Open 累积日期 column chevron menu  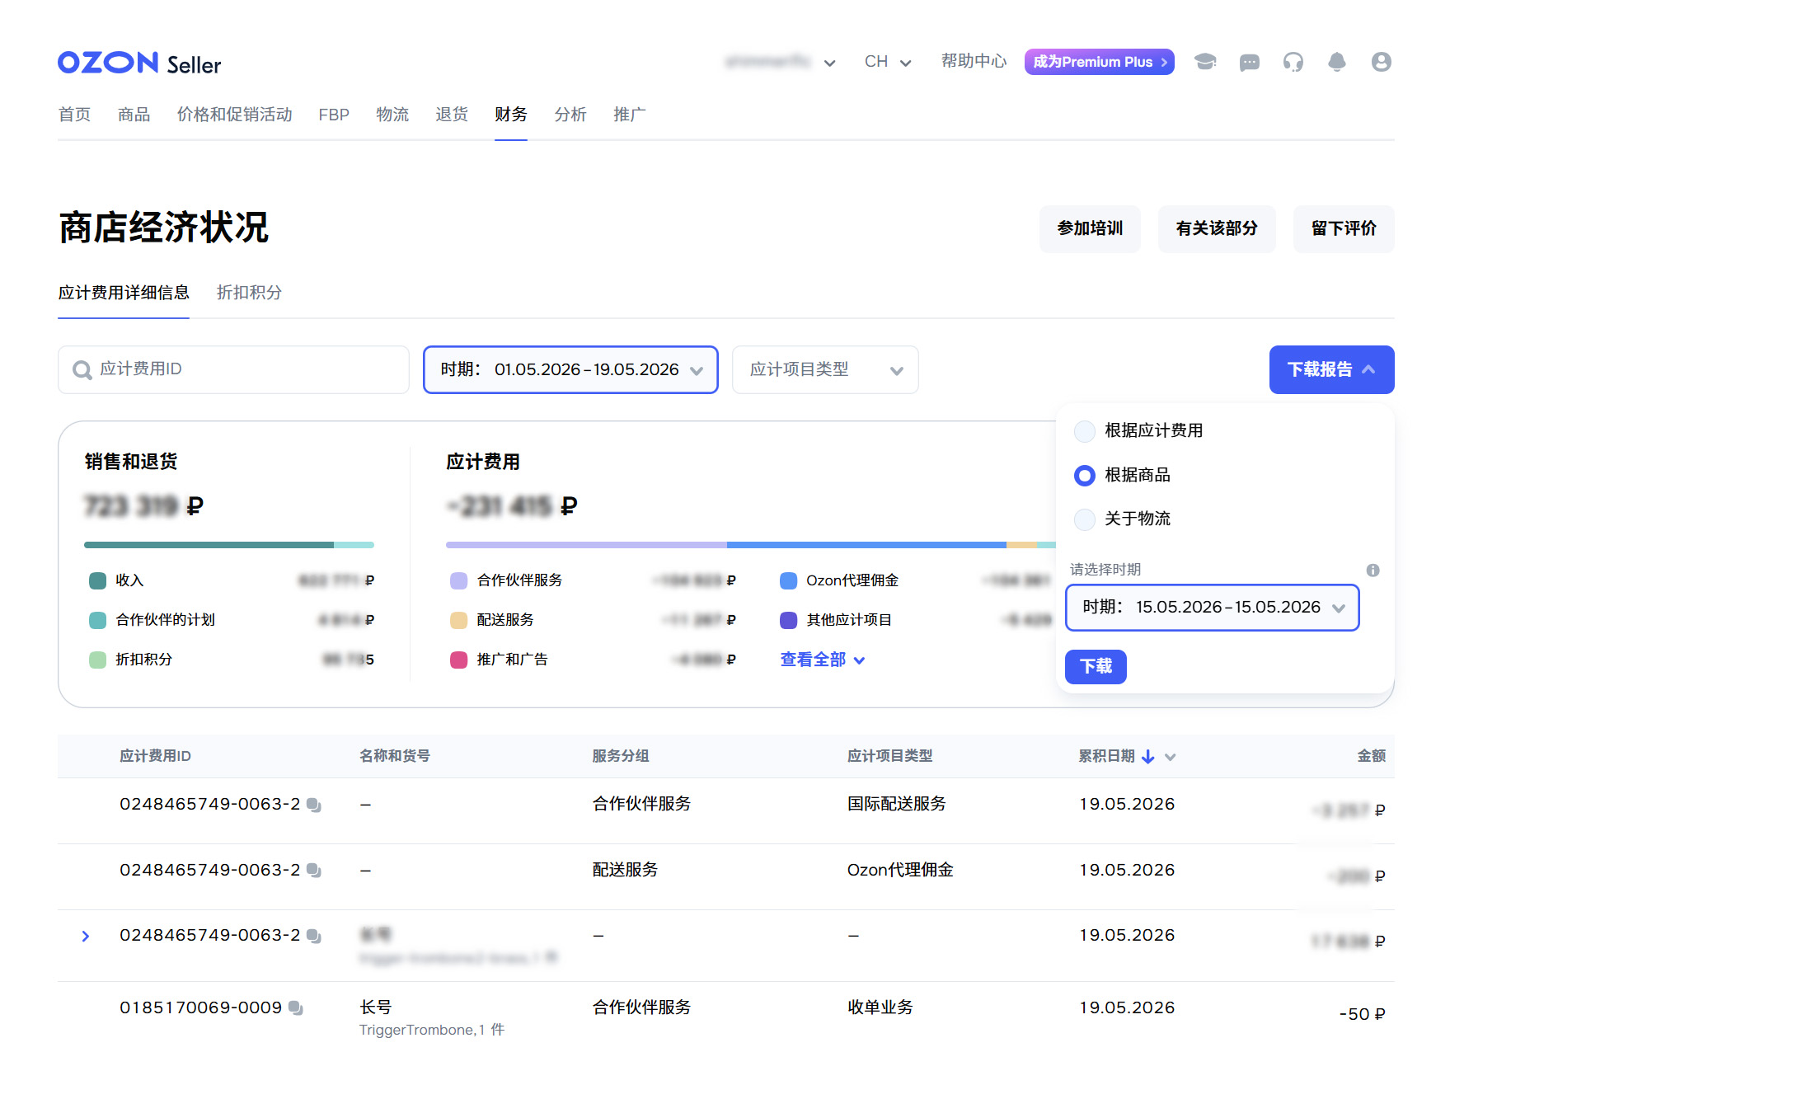coord(1170,757)
